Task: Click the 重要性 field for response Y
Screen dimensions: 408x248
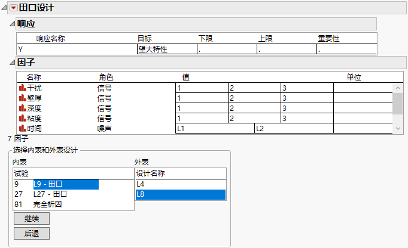Action: 346,49
